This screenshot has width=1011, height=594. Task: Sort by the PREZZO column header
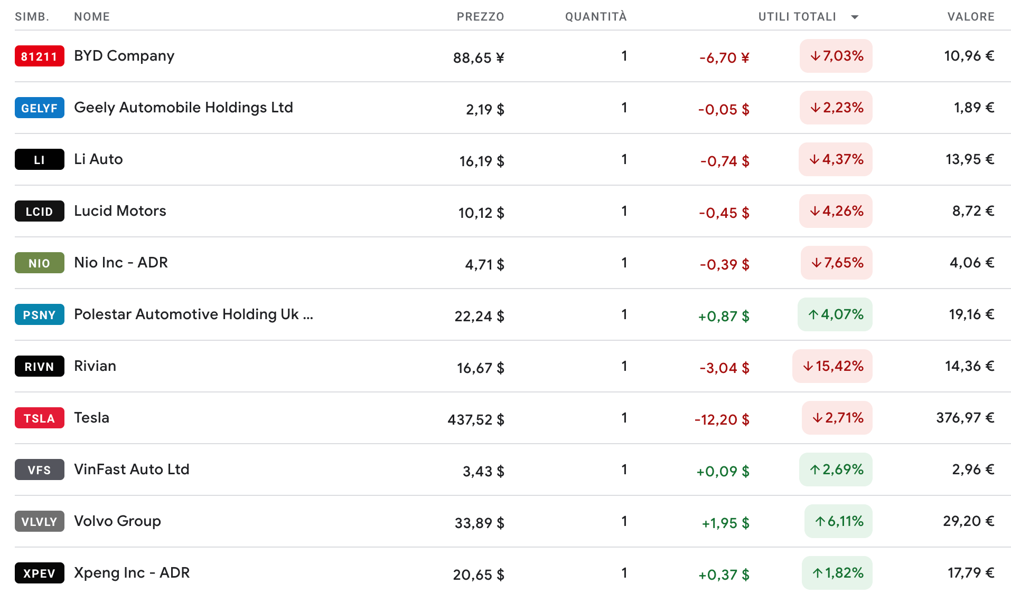click(480, 17)
